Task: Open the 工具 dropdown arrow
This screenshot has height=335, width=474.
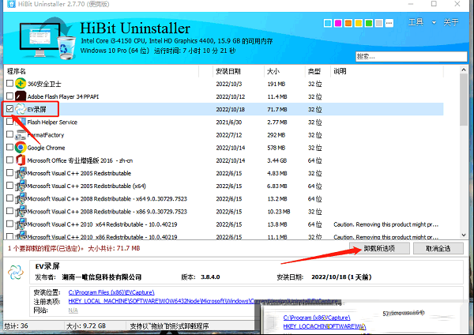Action: (434, 22)
